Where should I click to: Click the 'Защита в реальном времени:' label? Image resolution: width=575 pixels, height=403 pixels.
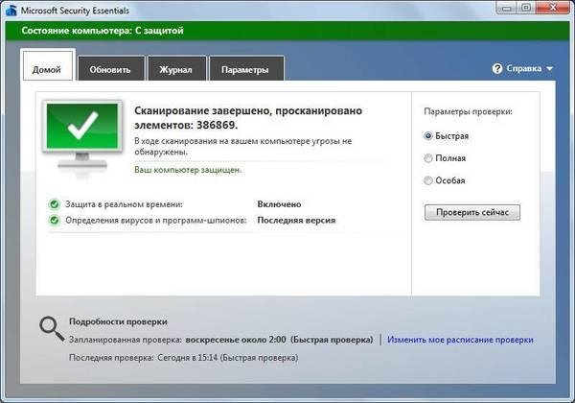tap(124, 204)
